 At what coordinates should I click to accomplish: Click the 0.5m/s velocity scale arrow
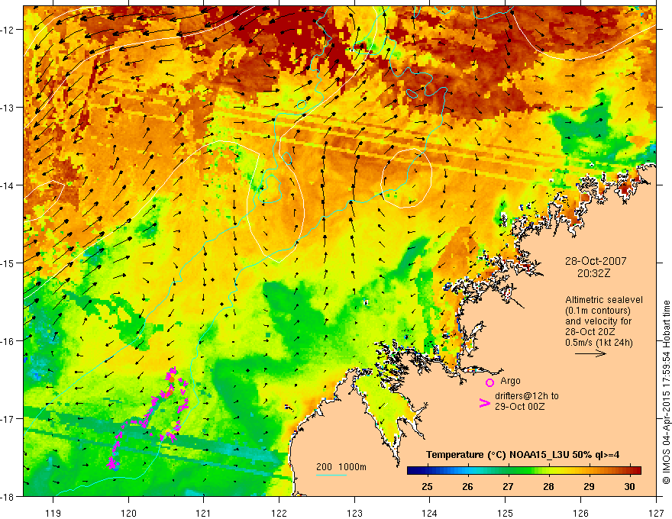(x=590, y=353)
